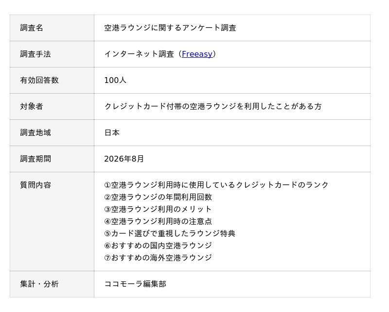Viewport: 389px width, 312px height.
Task: Click question ③ ラウンジ利用のメリット
Action: 158,209
